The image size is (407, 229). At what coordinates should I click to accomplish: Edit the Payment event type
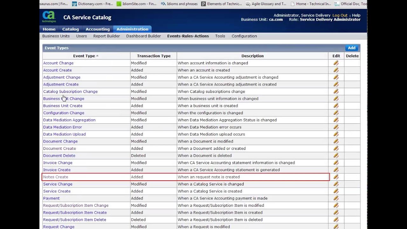(x=336, y=198)
